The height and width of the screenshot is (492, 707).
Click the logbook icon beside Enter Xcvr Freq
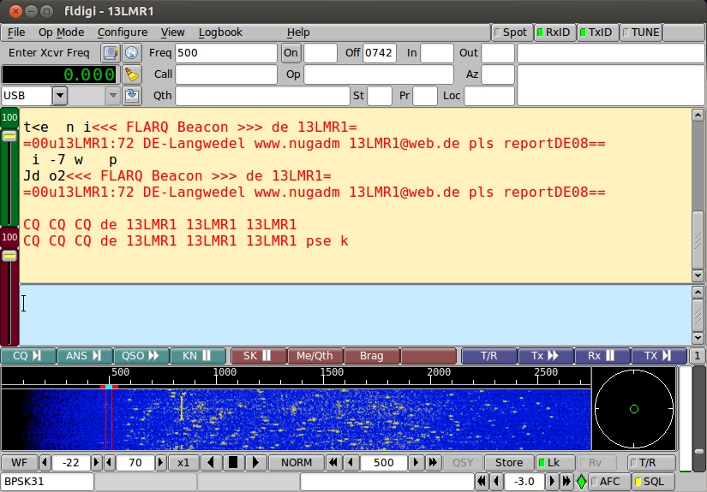pyautogui.click(x=110, y=53)
